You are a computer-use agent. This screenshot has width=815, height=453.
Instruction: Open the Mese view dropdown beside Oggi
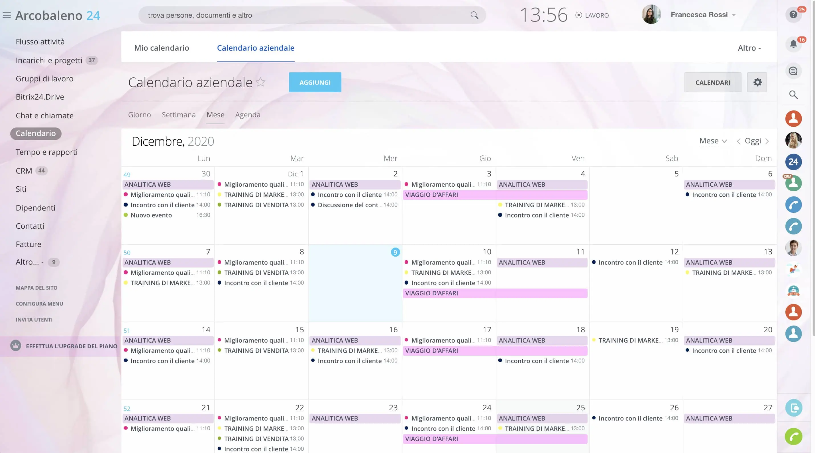713,141
